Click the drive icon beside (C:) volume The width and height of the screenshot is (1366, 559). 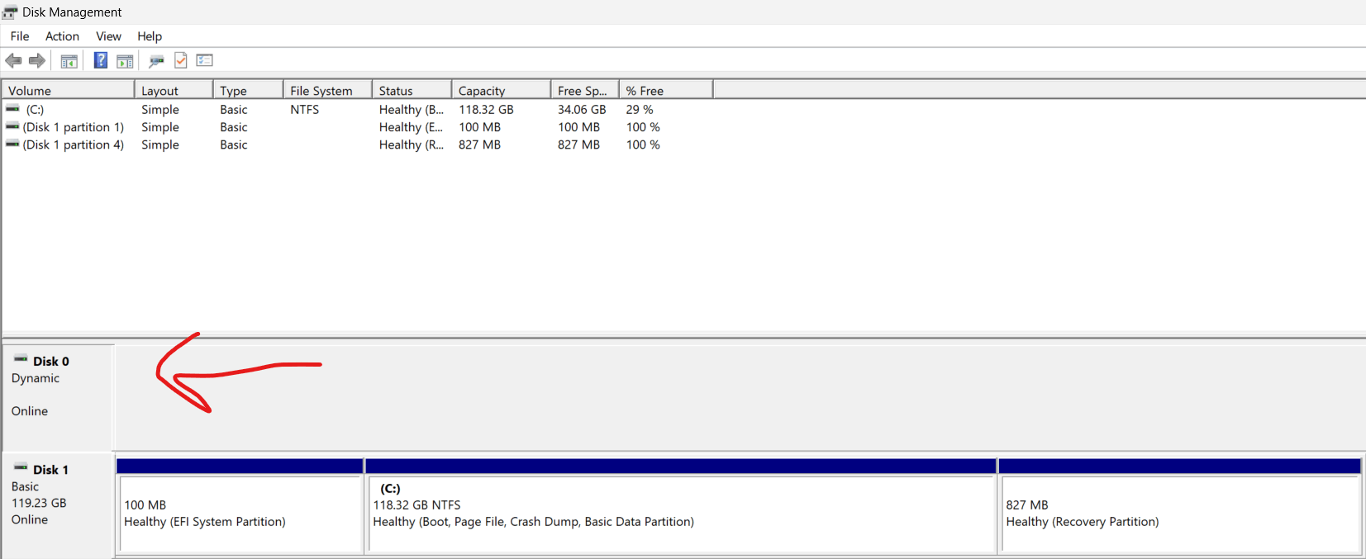[x=12, y=108]
